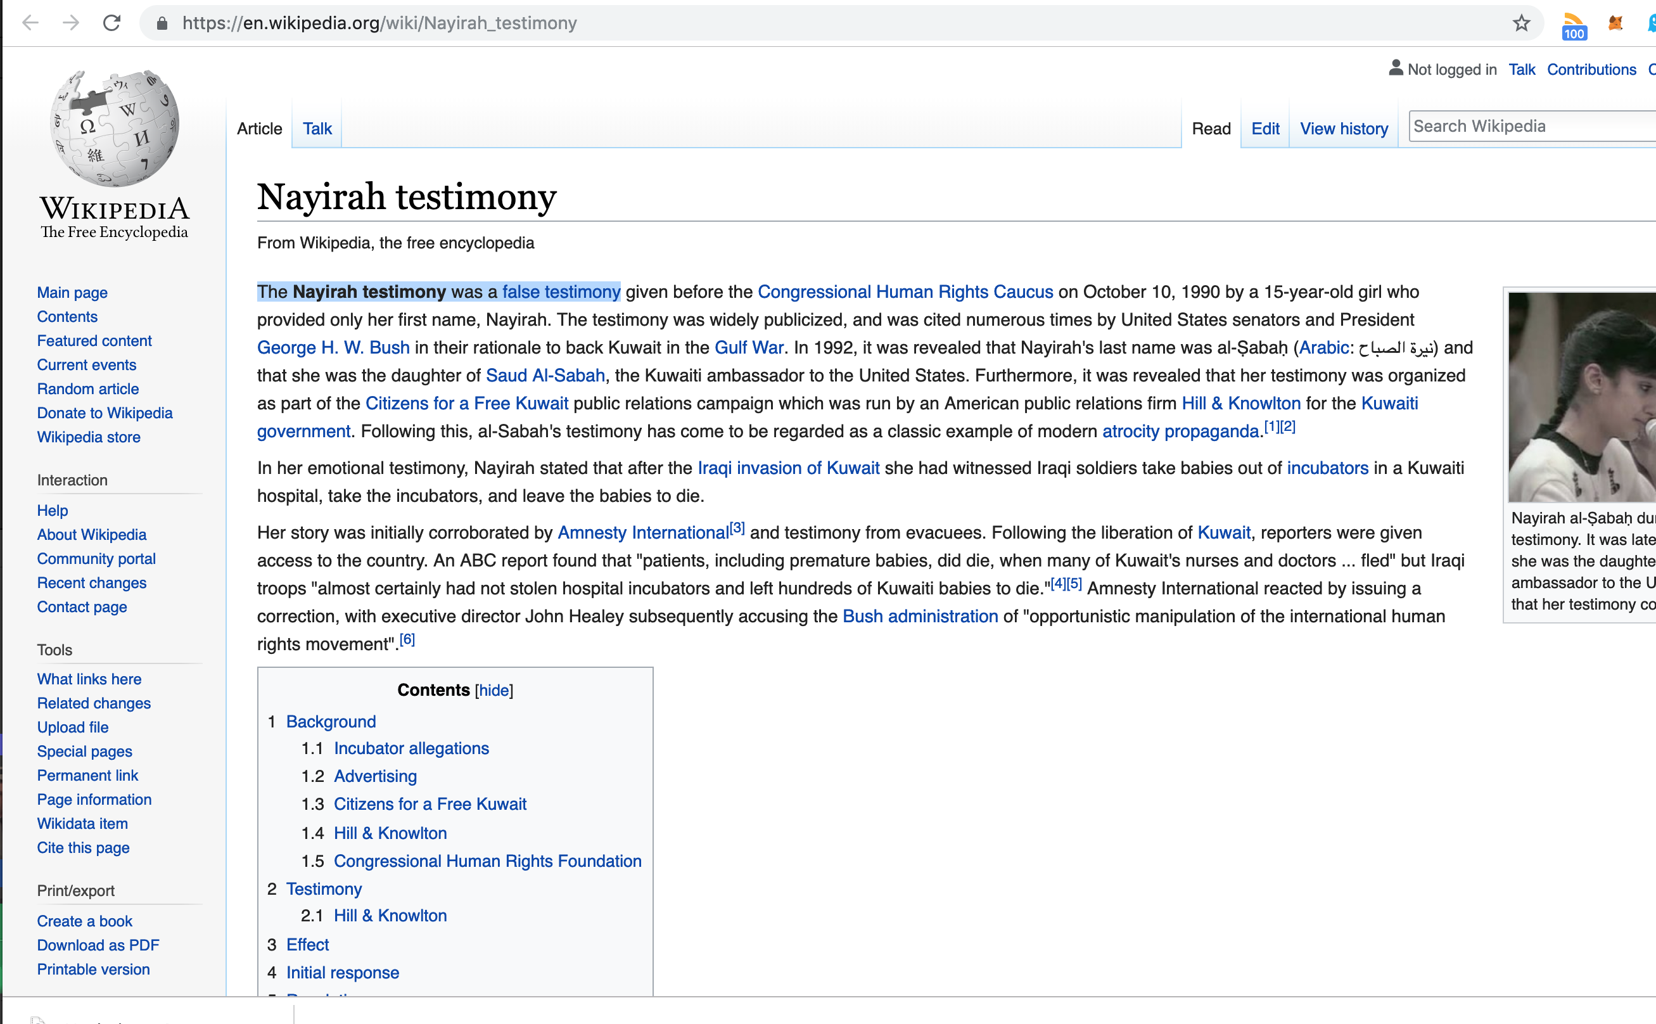
Task: Type in Search Wikipedia field
Action: [x=1530, y=126]
